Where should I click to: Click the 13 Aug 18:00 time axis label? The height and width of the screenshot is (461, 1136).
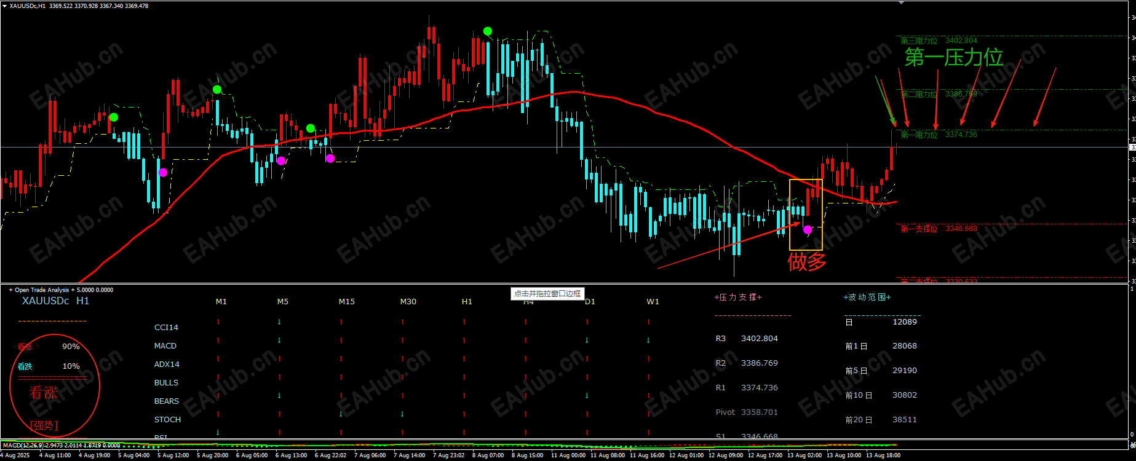click(883, 455)
